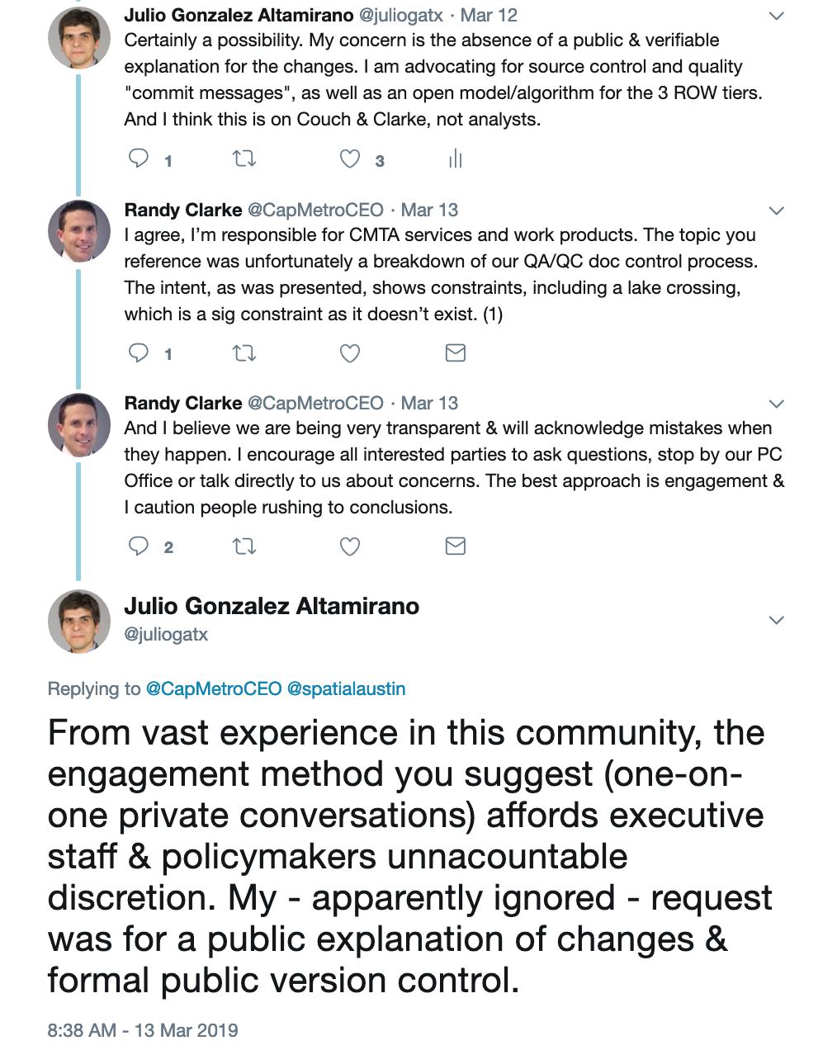Expand the menu on Randy Clarke's first tweet
This screenshot has height=1050, width=837.
[775, 209]
